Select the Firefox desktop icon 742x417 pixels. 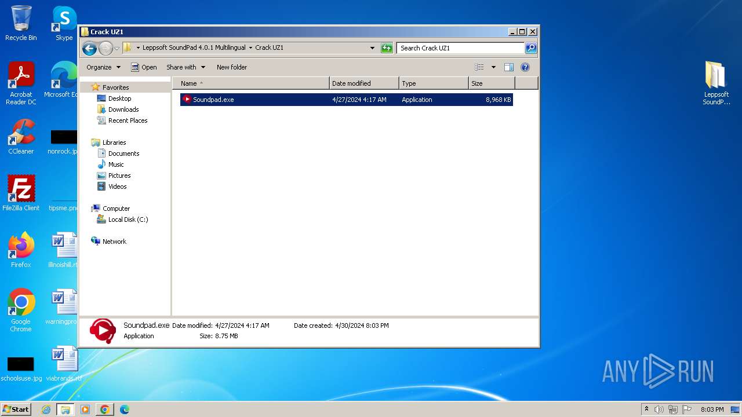point(21,250)
